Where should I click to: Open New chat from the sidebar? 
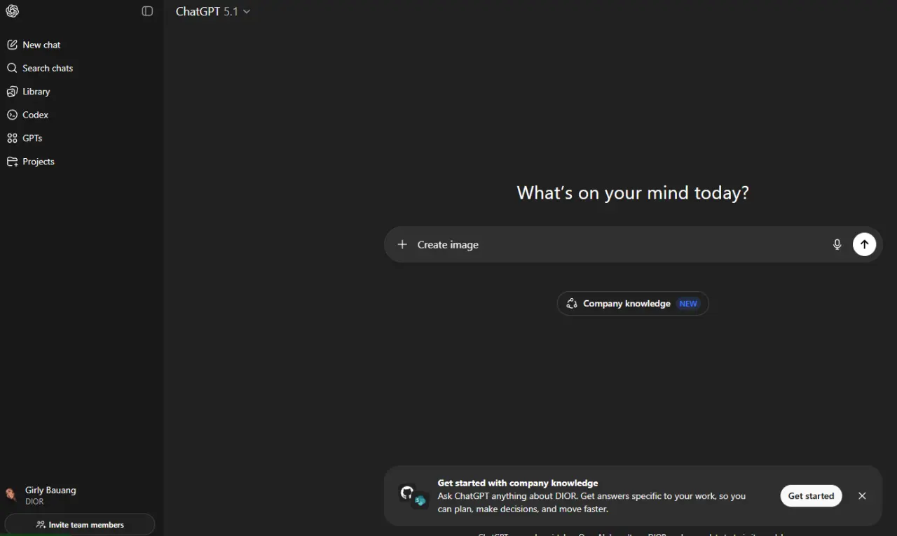click(x=81, y=45)
